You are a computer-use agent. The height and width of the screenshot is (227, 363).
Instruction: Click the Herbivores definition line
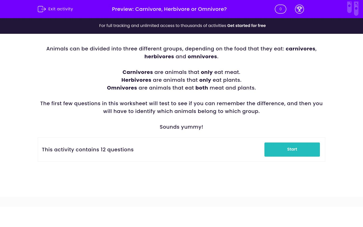(x=181, y=80)
